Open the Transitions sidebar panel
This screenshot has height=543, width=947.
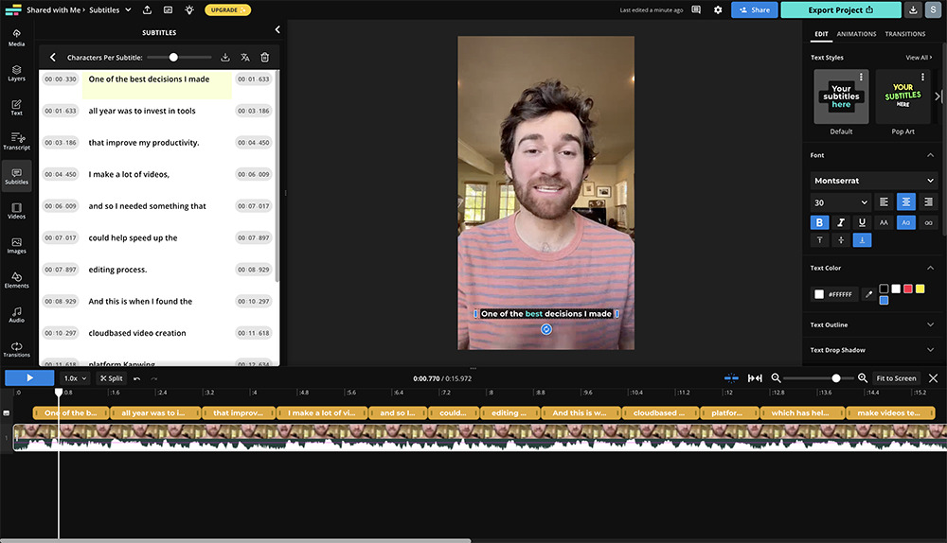[x=16, y=349]
